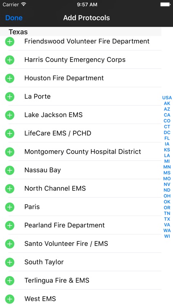Image resolution: width=173 pixels, height=308 pixels.
Task: Select Pearland Fire Department row text
Action: pyautogui.click(x=64, y=225)
